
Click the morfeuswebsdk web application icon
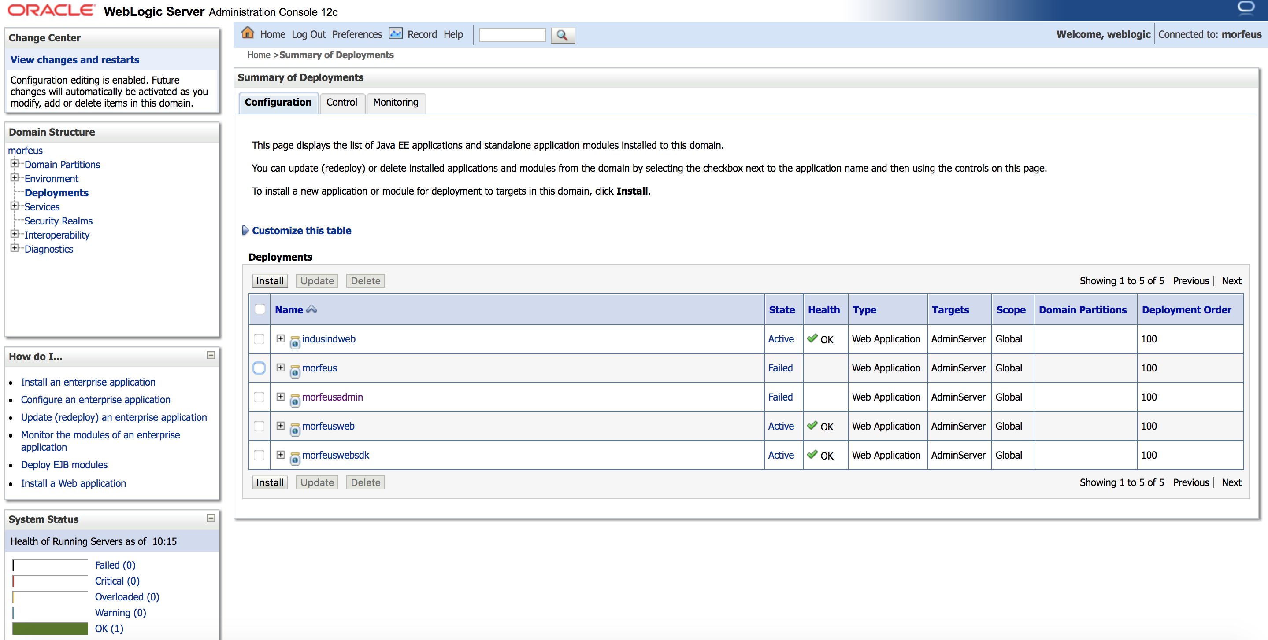(295, 458)
